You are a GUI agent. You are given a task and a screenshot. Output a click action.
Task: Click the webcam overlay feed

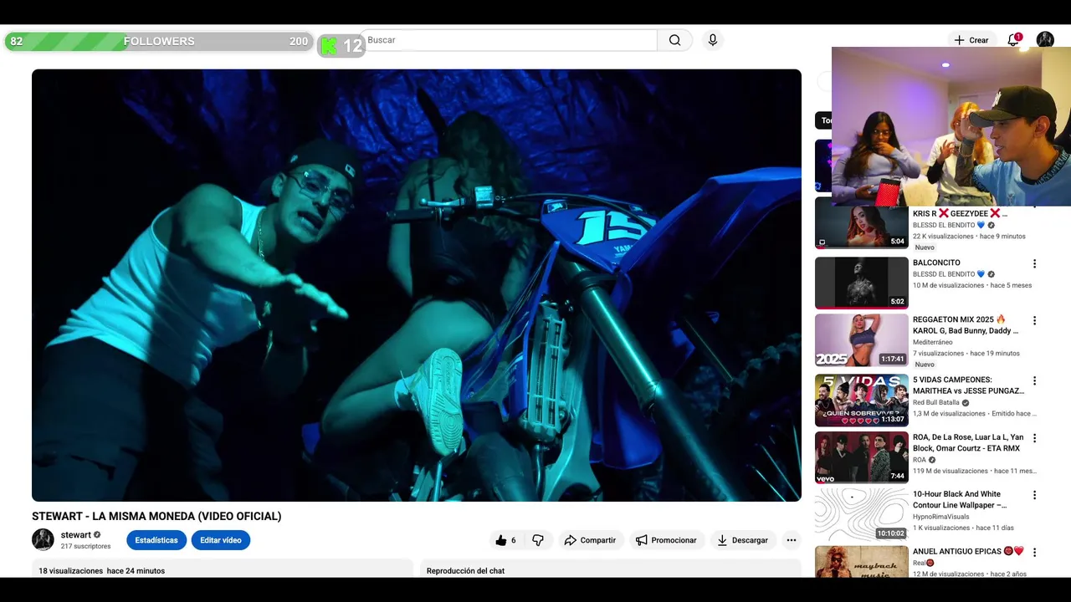(x=951, y=126)
